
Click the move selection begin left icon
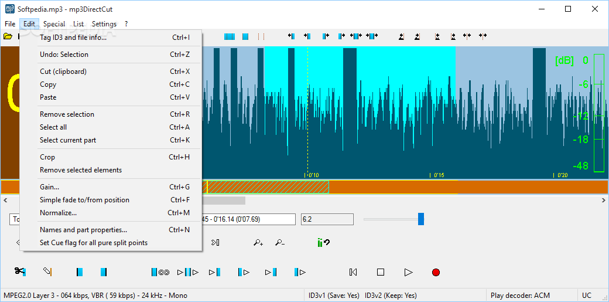pyautogui.click(x=291, y=36)
